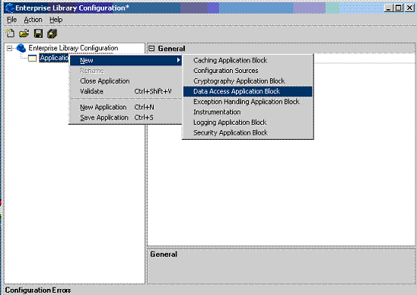Click the Open Application folder icon
This screenshot has width=417, height=295.
pyautogui.click(x=24, y=33)
